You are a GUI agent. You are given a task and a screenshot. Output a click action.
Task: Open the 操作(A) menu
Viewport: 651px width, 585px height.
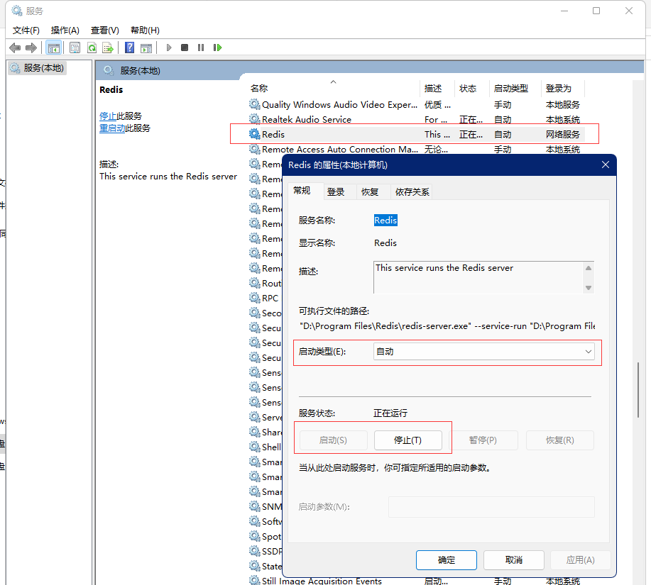[x=65, y=30]
